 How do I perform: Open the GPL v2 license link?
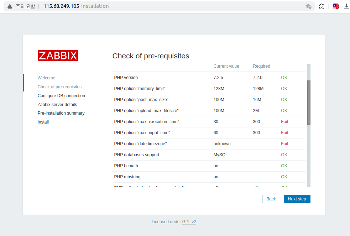(x=189, y=222)
